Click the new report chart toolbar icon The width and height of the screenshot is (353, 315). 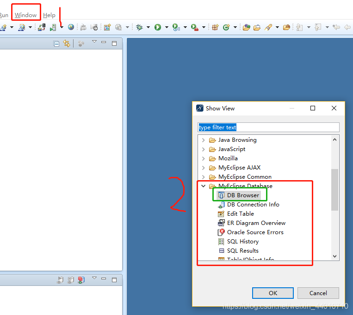[107, 27]
